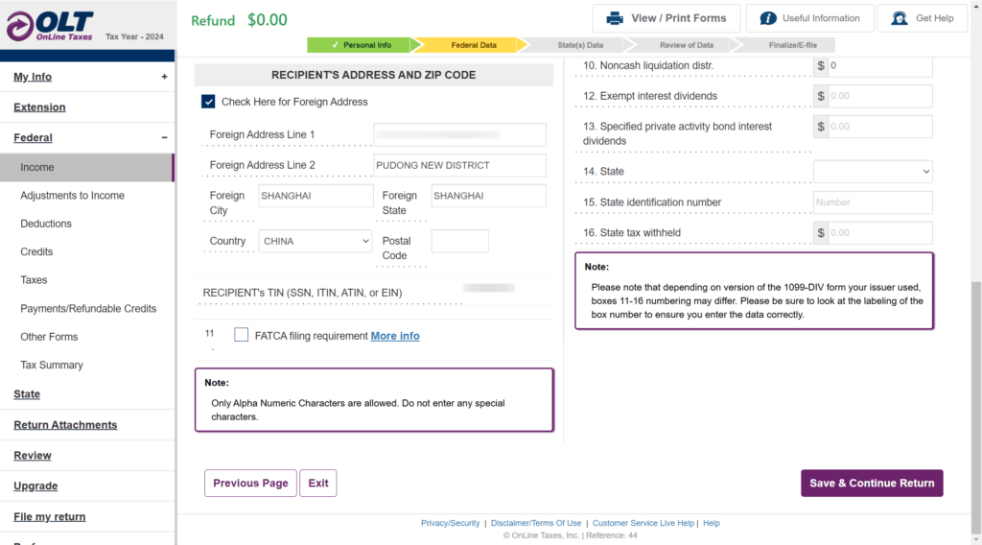This screenshot has width=982, height=545.
Task: Open the FATCA More info link
Action: point(395,336)
